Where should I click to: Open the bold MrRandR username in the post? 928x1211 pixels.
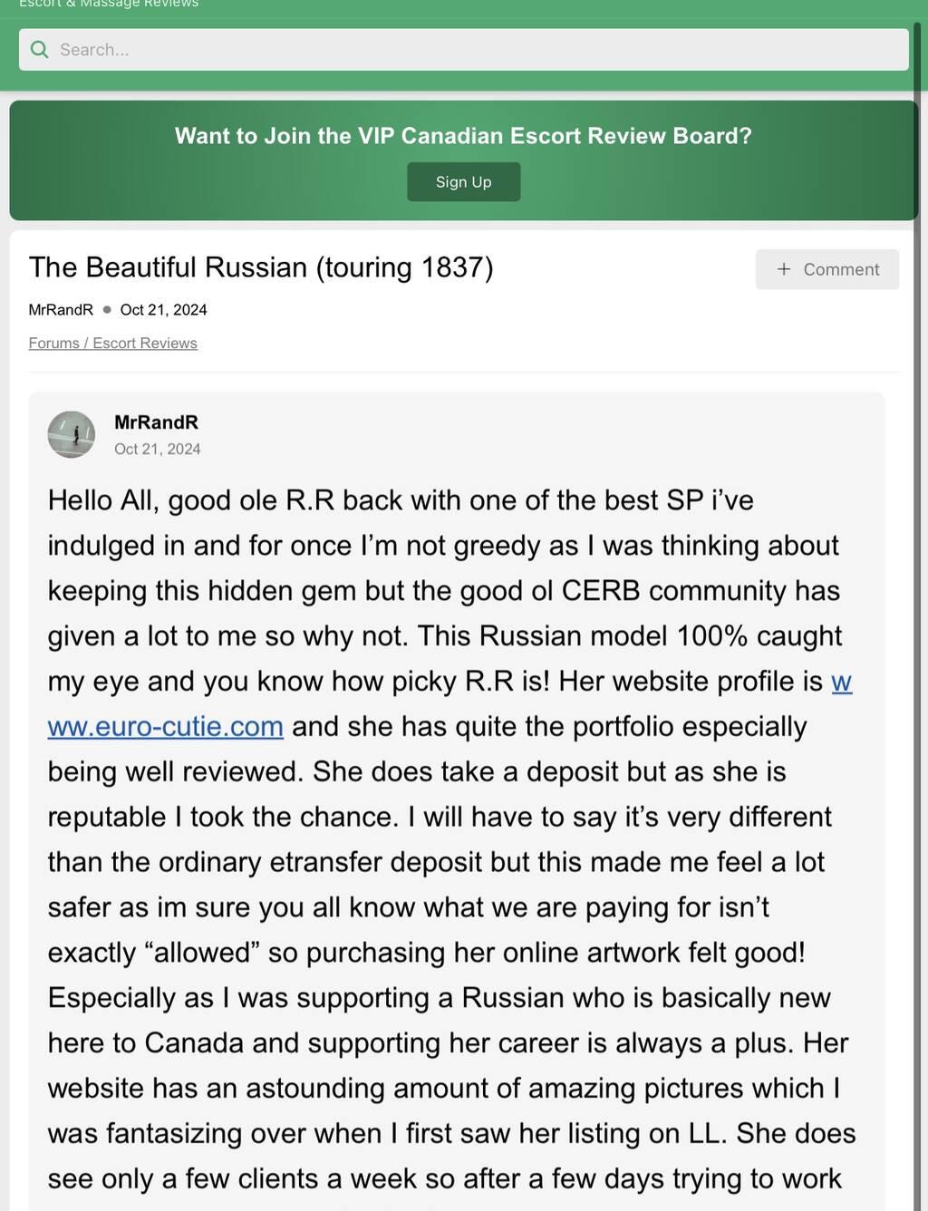(156, 422)
